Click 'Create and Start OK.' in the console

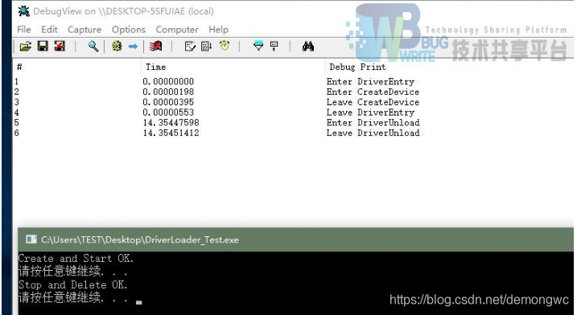tap(76, 259)
